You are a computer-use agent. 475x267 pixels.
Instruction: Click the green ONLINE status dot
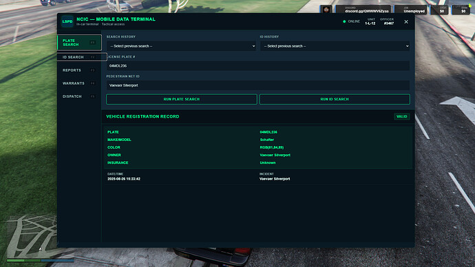pos(344,21)
